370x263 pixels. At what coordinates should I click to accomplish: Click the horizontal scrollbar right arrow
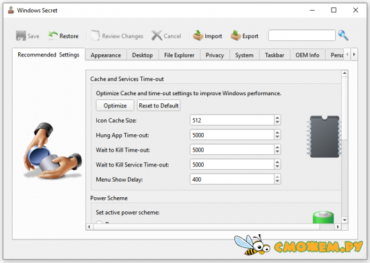click(338, 227)
